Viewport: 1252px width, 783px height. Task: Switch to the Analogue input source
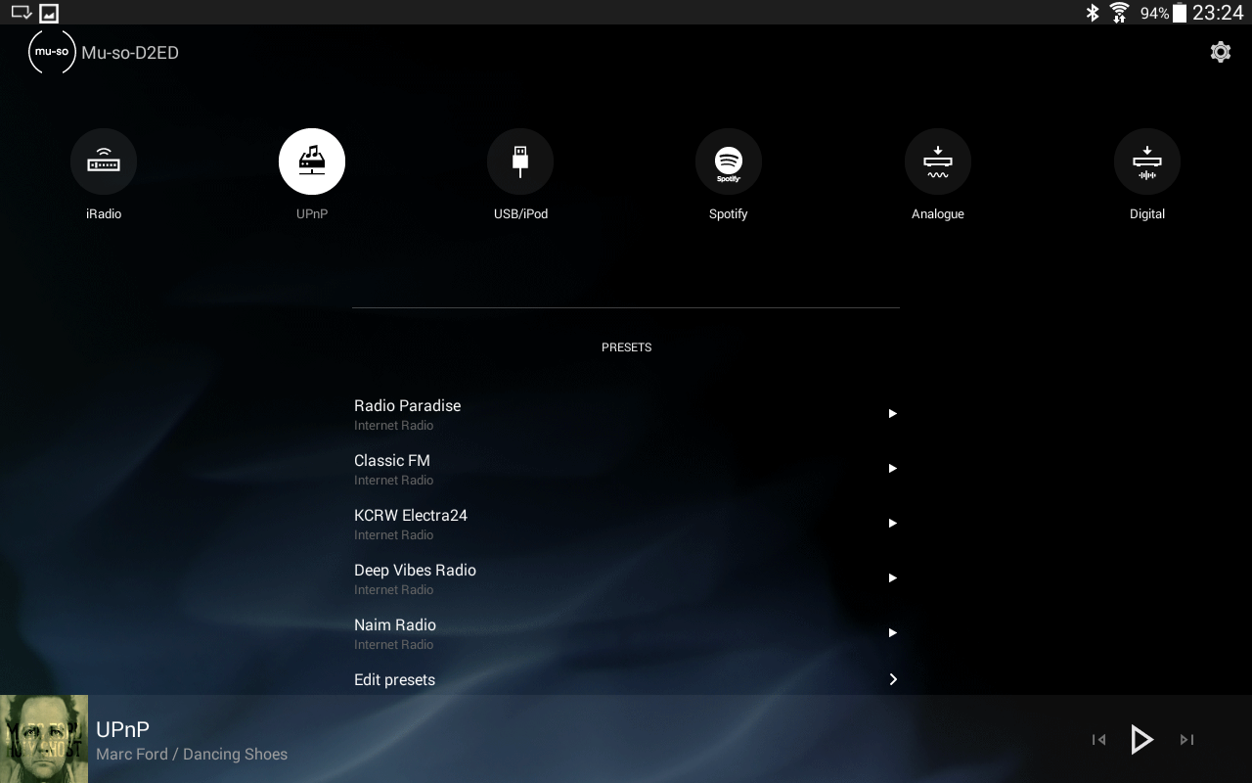(x=938, y=161)
